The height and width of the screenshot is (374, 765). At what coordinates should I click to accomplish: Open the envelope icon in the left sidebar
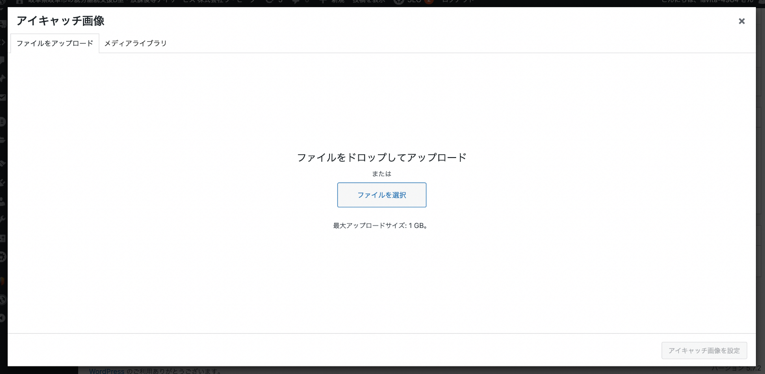(x=3, y=98)
